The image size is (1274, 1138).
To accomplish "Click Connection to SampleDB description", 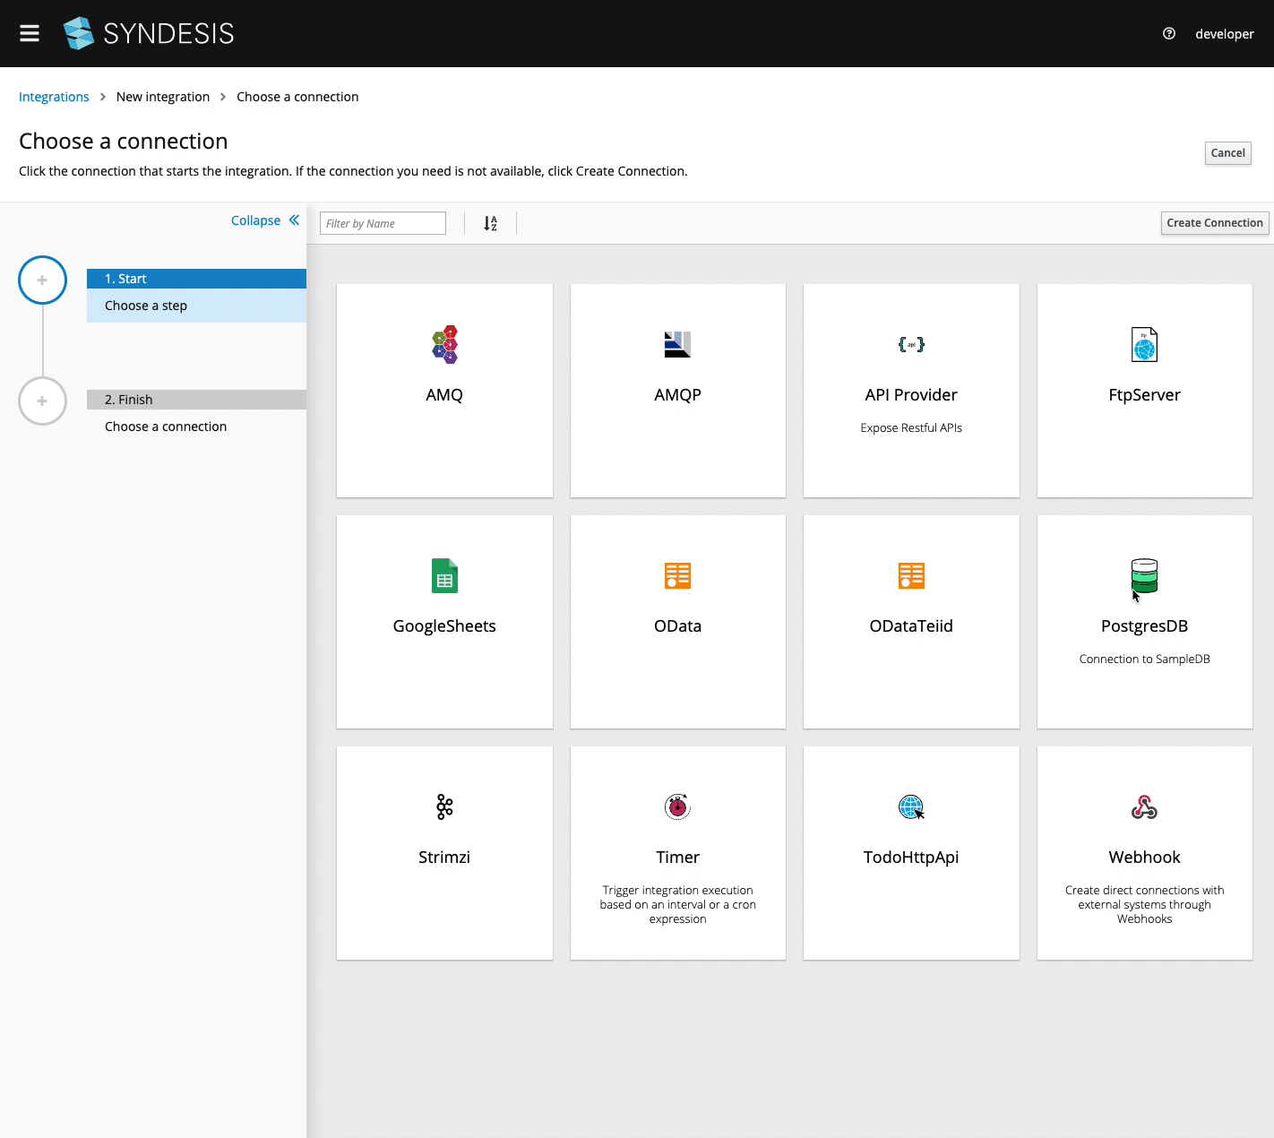I will point(1144,660).
